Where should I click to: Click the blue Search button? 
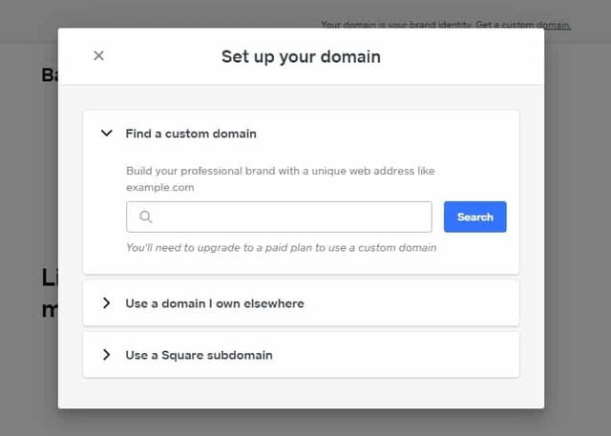point(475,217)
